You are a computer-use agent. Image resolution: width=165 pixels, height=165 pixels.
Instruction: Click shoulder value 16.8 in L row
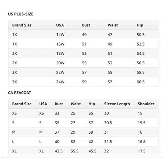point(142,142)
